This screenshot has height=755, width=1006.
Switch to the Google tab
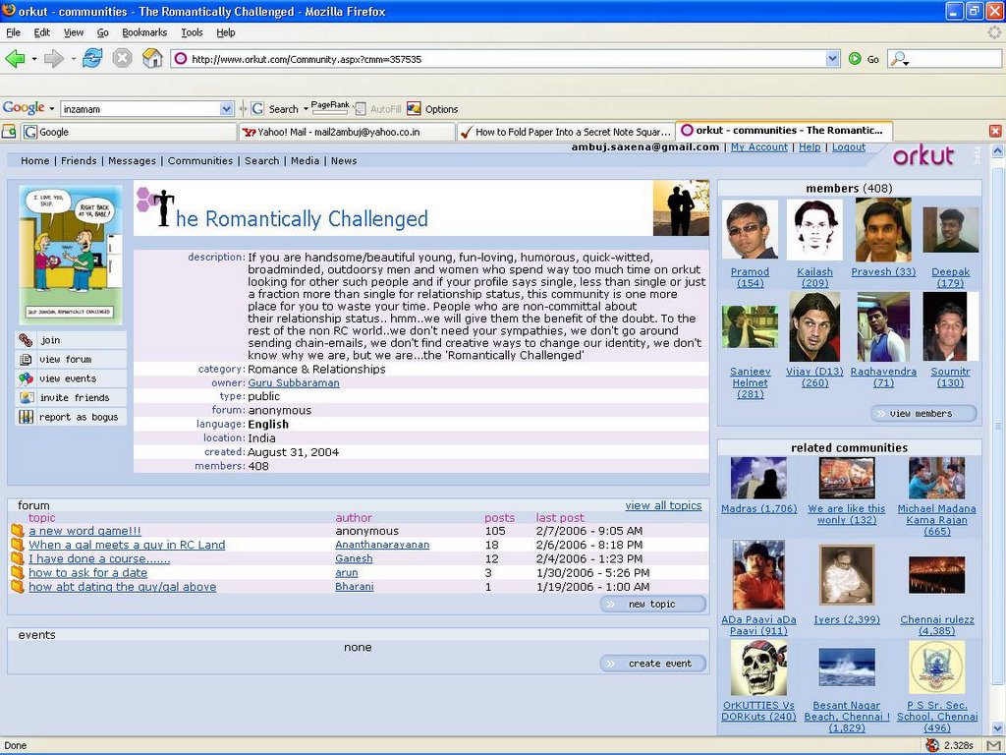pos(129,132)
